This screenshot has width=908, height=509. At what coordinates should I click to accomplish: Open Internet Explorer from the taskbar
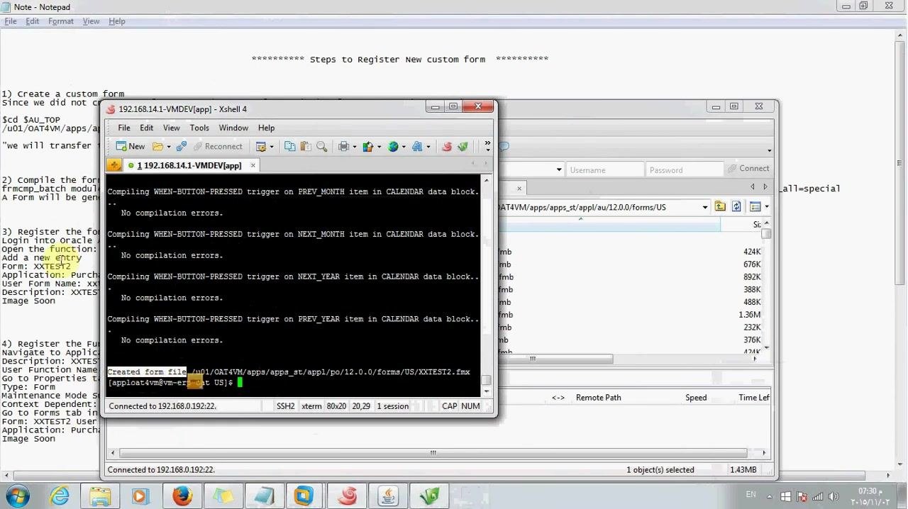60,496
